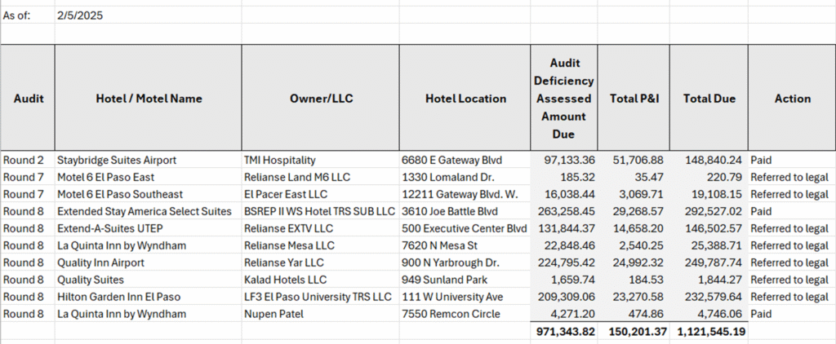
Task: Select BSREP II WS Hotel TRS SUB LLC cell
Action: [x=320, y=211]
